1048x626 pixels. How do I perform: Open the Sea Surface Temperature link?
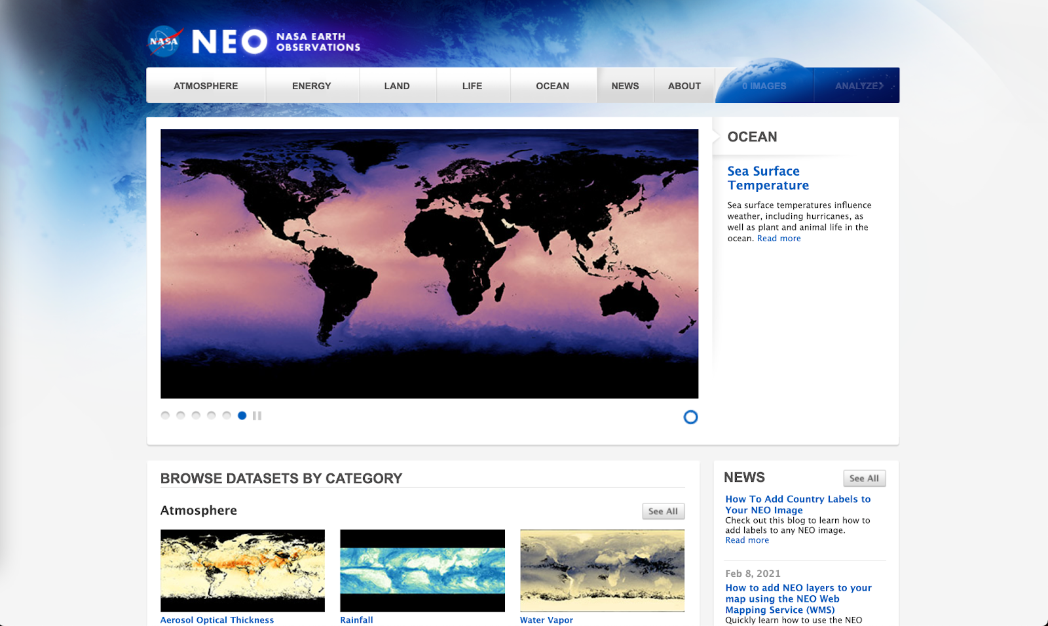coord(768,178)
